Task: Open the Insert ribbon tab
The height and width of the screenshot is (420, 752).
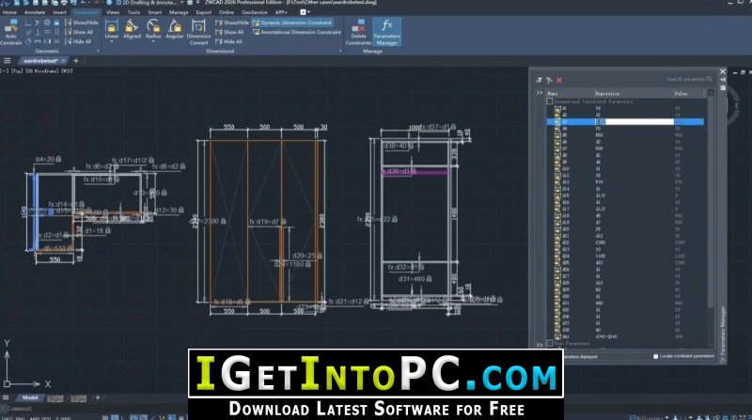Action: pyautogui.click(x=60, y=12)
